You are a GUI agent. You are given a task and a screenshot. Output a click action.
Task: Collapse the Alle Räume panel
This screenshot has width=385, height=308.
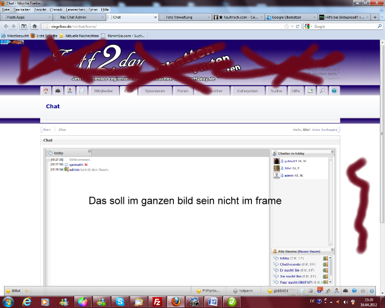point(332,250)
